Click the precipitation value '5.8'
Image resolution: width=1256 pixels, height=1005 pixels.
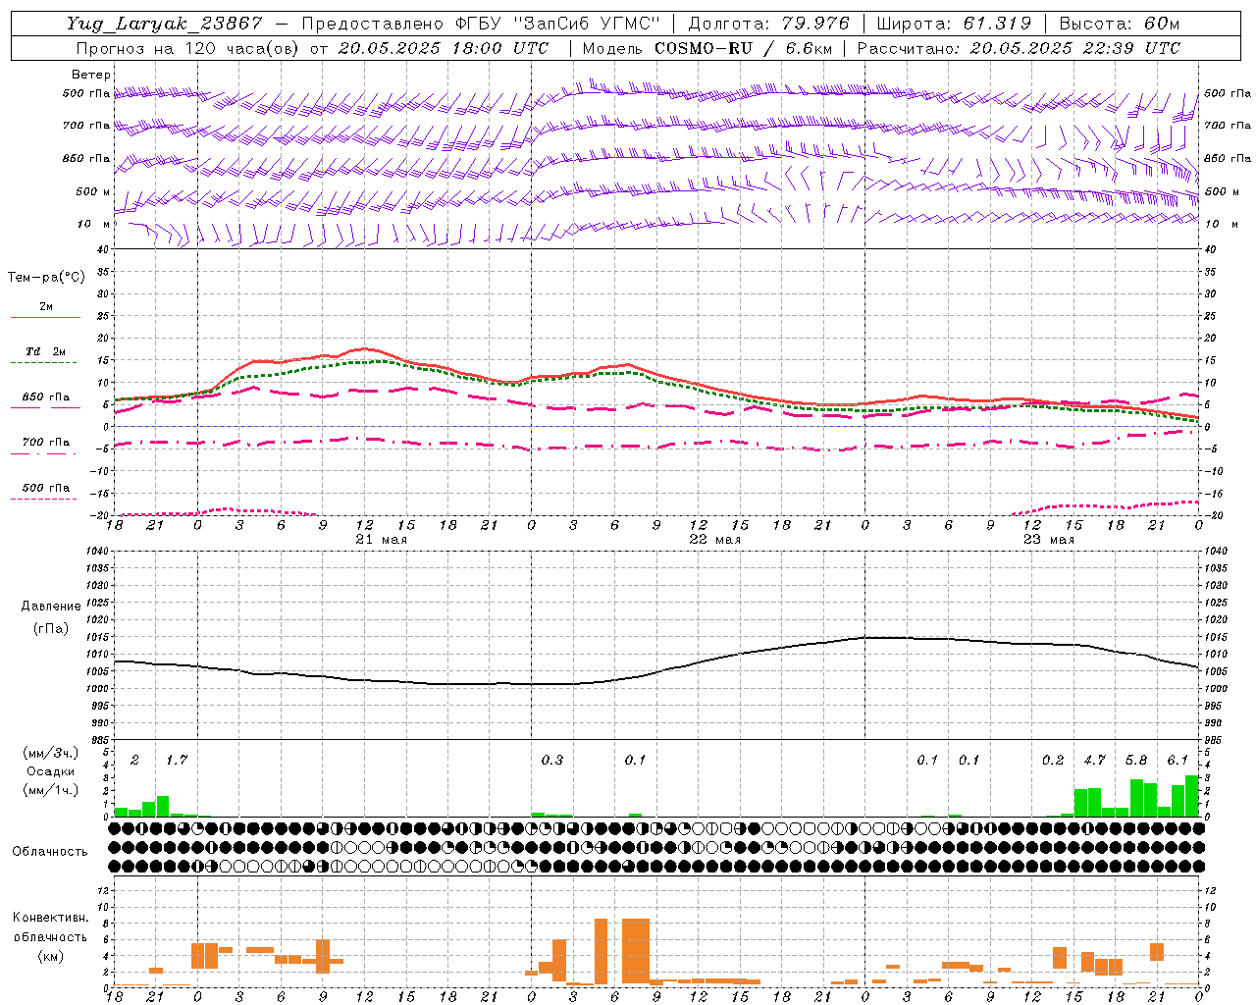pyautogui.click(x=1136, y=760)
